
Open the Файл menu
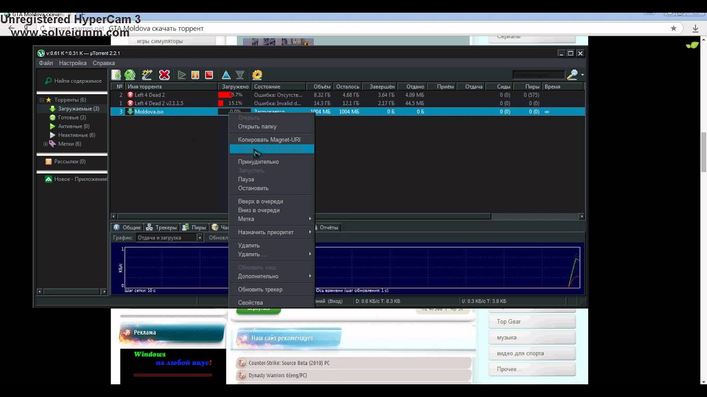(46, 63)
